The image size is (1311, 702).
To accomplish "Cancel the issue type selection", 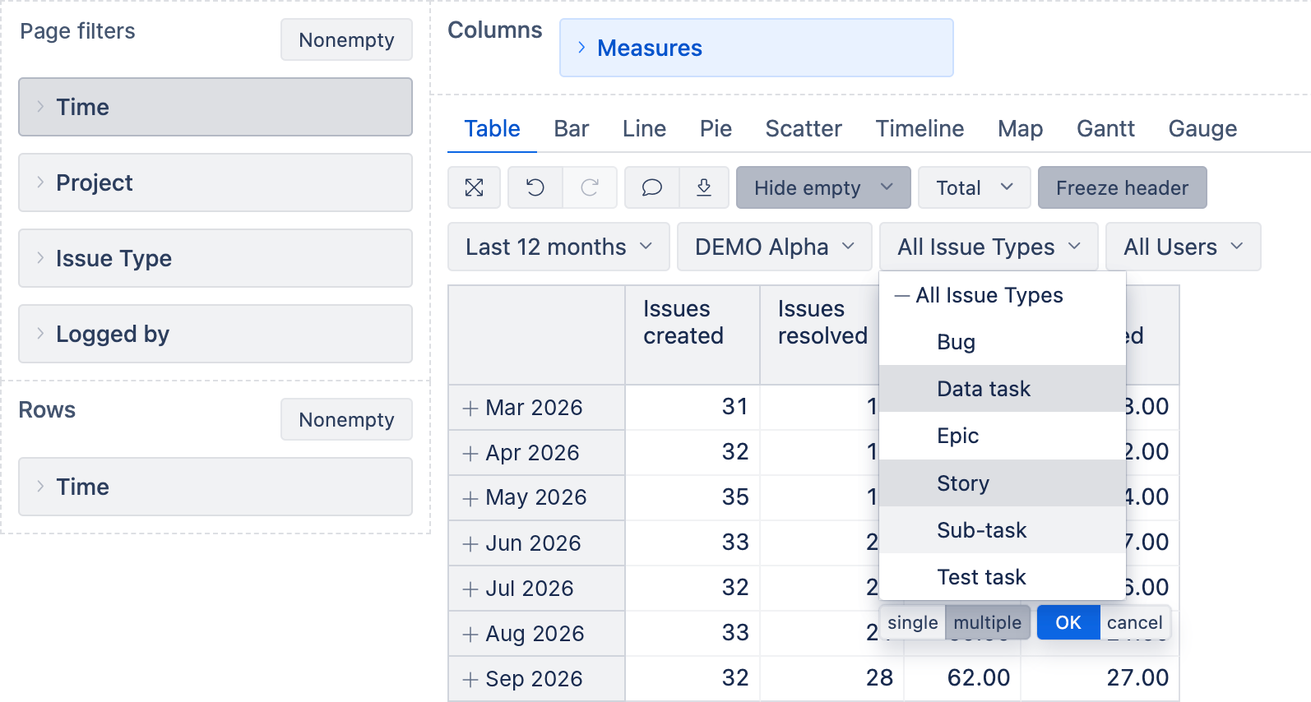I will [x=1135, y=622].
